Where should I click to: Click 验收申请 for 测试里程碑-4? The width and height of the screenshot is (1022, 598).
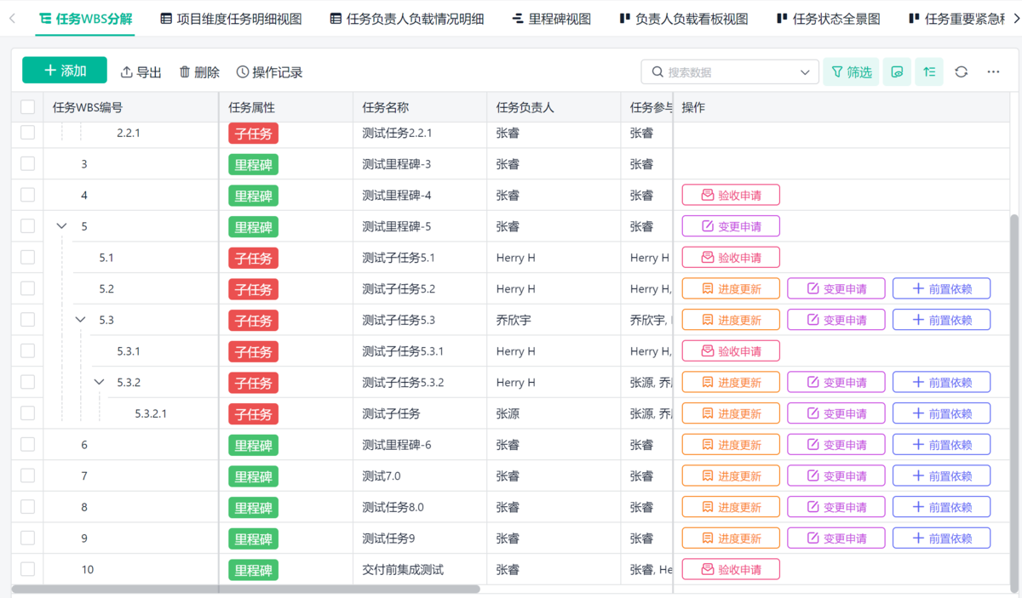730,196
